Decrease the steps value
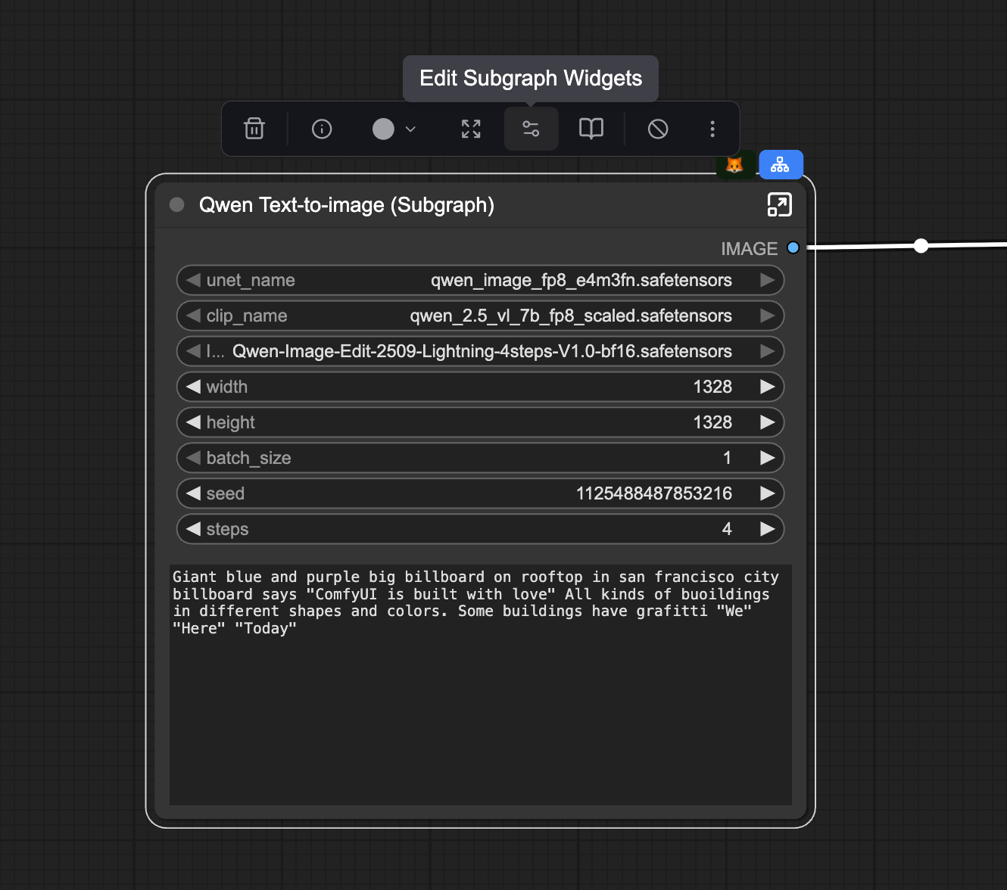 point(194,529)
